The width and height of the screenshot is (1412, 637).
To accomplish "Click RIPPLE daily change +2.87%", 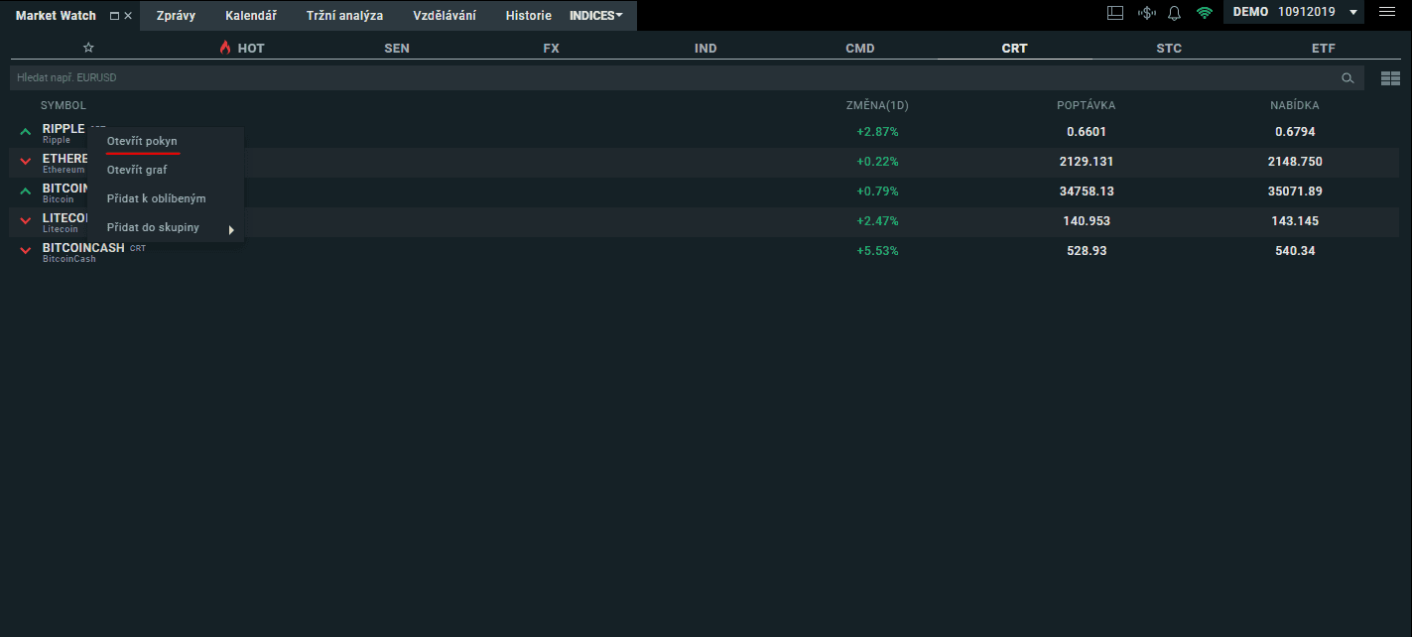I will [x=877, y=132].
